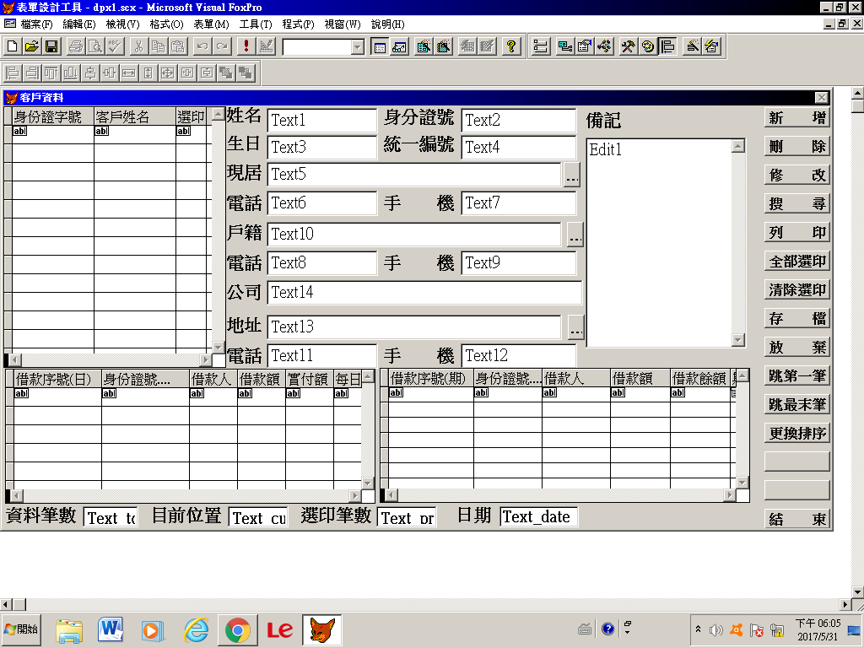
Task: Click the Save diskette icon
Action: [x=51, y=47]
